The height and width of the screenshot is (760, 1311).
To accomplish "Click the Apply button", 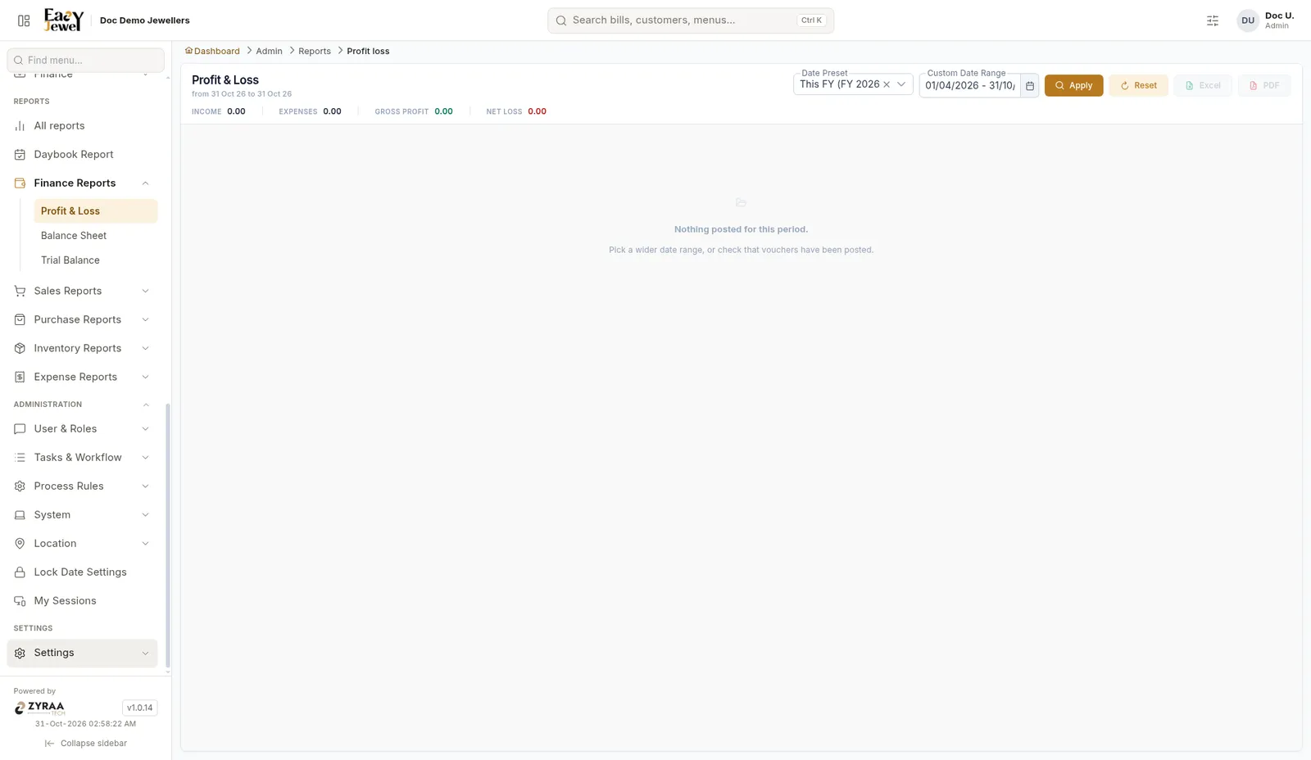I will click(x=1073, y=86).
